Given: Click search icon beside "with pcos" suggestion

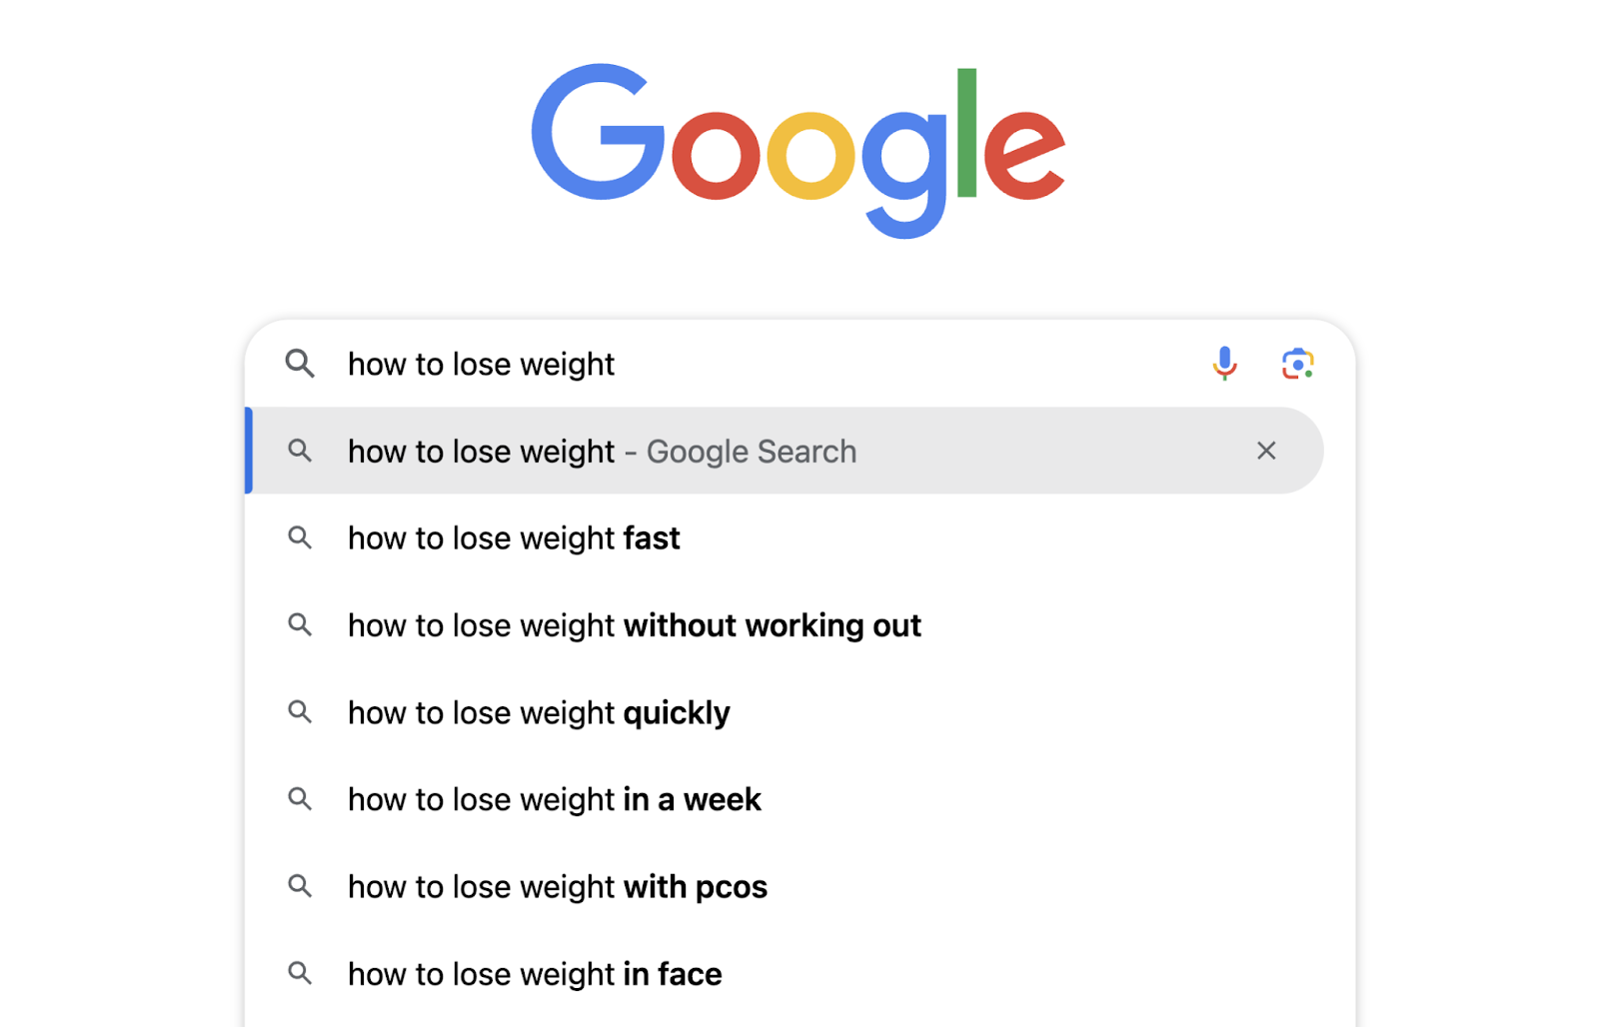Looking at the screenshot, I should (x=300, y=886).
